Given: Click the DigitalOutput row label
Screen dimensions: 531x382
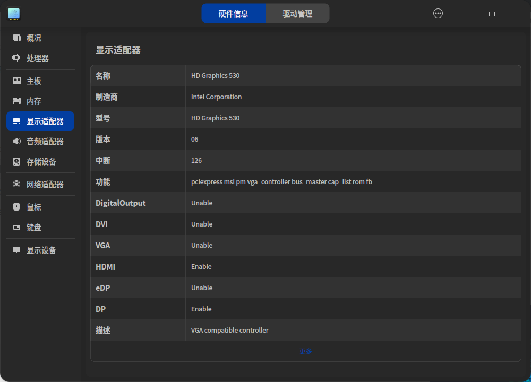Looking at the screenshot, I should (121, 203).
